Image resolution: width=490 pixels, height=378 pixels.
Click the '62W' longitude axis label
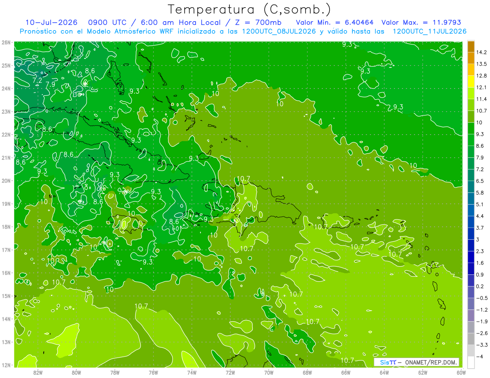(x=423, y=372)
